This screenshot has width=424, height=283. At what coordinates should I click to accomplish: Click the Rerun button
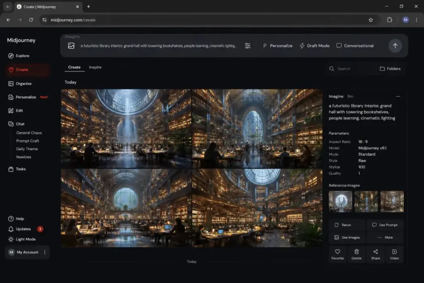tap(347, 225)
